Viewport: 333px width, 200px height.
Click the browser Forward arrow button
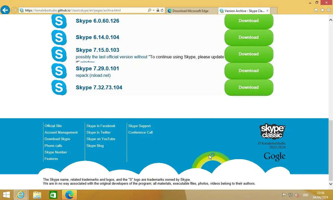click(14, 10)
